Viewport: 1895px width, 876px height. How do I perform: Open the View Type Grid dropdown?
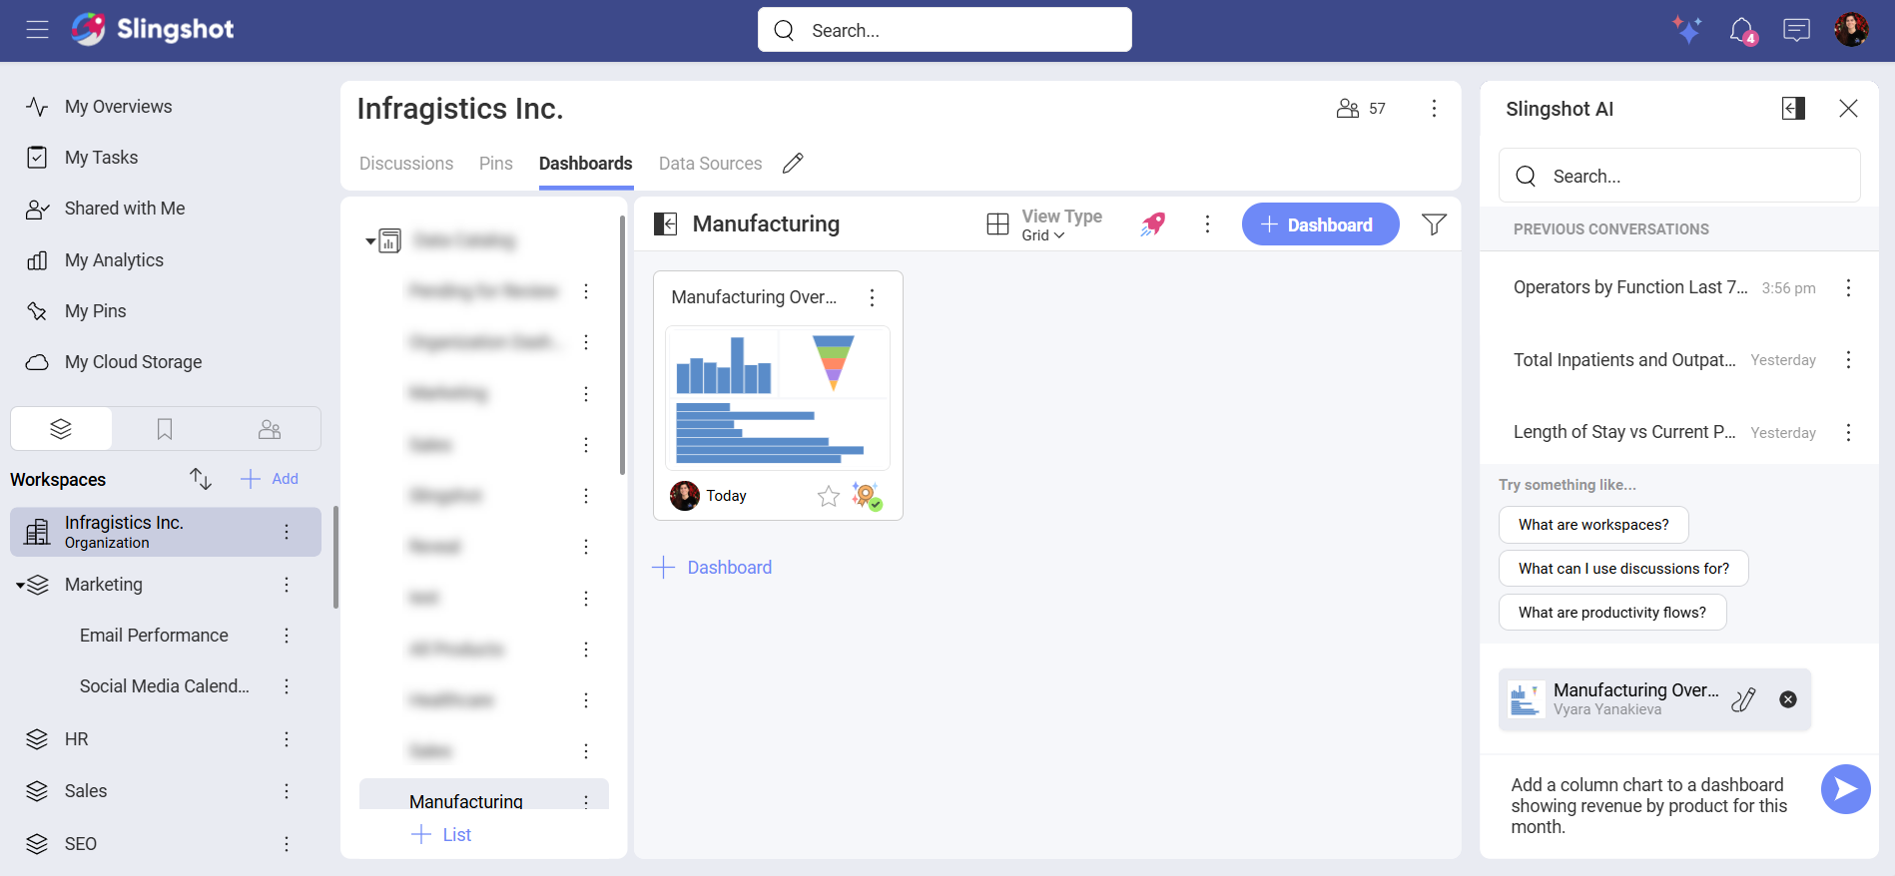(x=1044, y=224)
